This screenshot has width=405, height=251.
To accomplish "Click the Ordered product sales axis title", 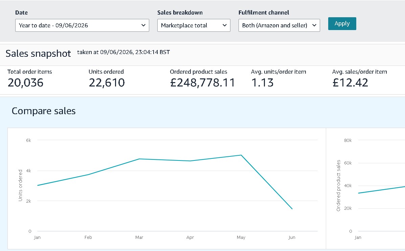I will tap(338, 185).
